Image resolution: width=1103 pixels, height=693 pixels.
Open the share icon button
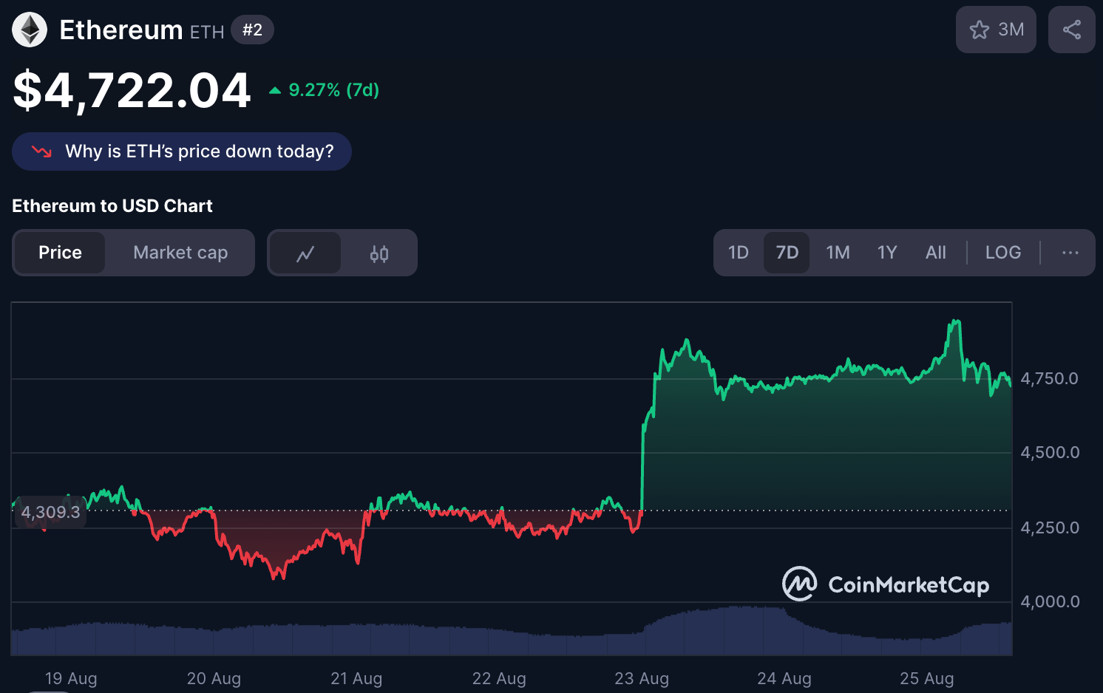1072,30
